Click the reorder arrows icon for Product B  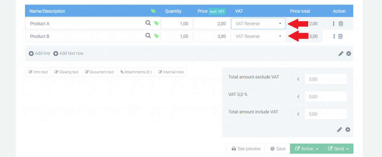[x=334, y=36]
